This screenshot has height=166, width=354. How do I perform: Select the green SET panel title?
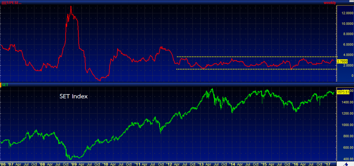[x=5, y=85]
